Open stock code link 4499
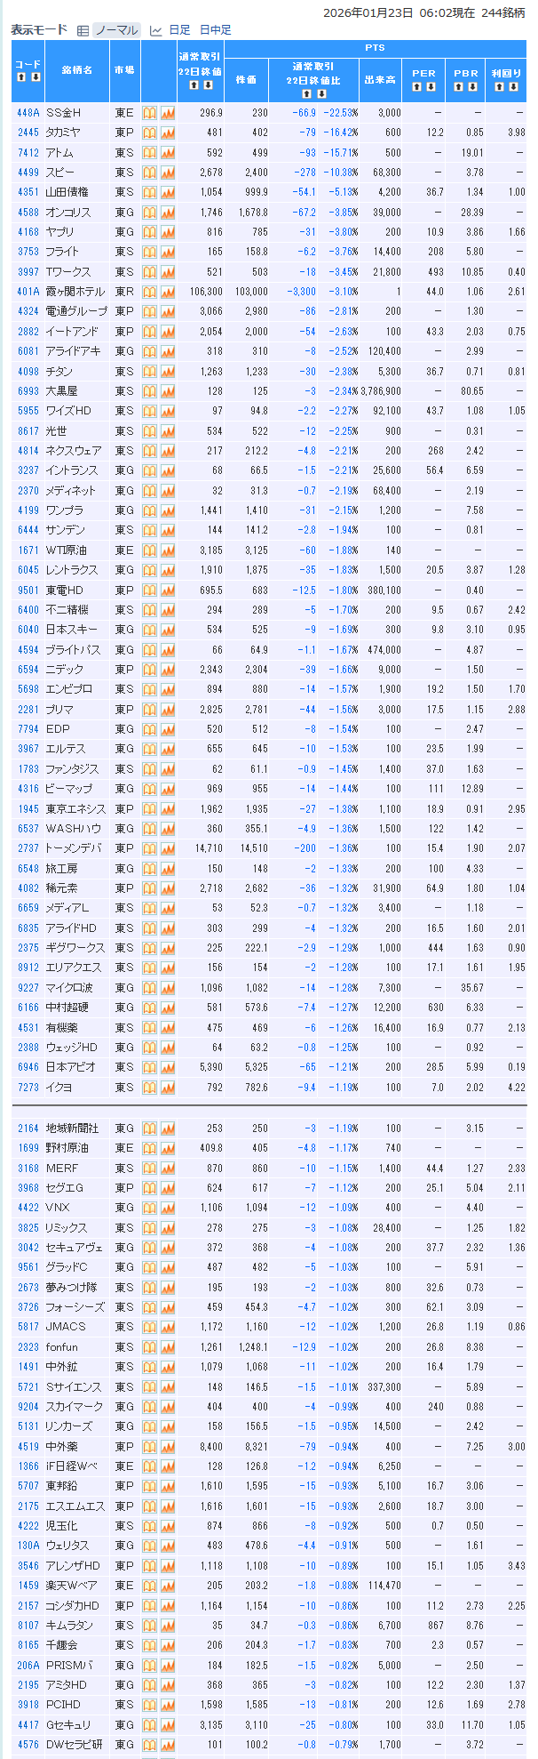 (x=28, y=173)
